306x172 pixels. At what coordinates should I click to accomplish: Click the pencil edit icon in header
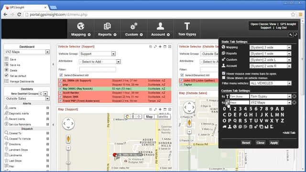coord(296,34)
